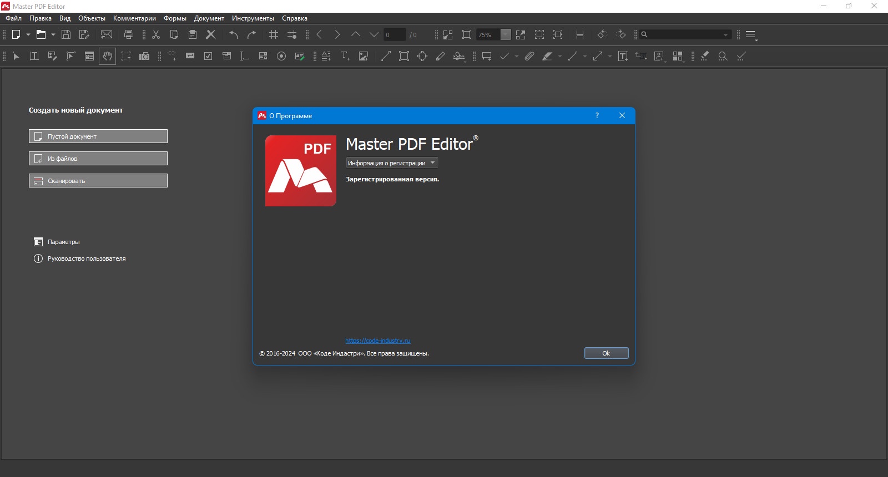
Task: Open the Инструменты menu
Action: [x=253, y=18]
